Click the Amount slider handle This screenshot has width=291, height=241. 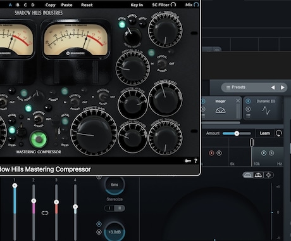click(237, 133)
